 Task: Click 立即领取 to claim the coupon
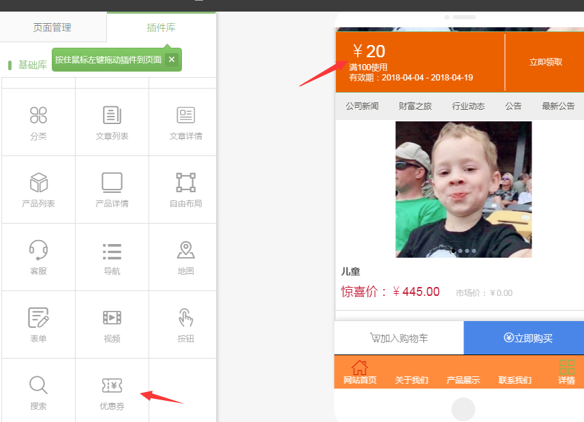tap(545, 62)
